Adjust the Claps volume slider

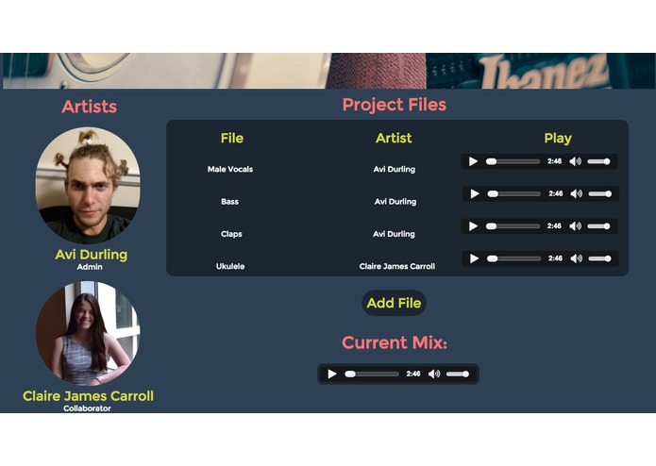tap(598, 226)
